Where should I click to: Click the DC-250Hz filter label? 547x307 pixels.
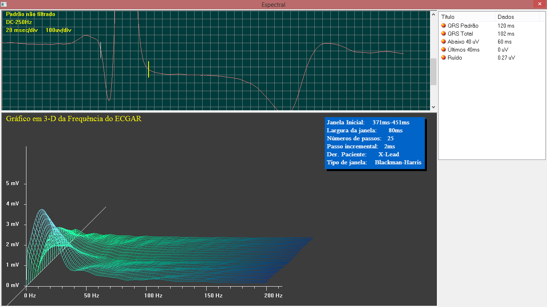coord(19,22)
